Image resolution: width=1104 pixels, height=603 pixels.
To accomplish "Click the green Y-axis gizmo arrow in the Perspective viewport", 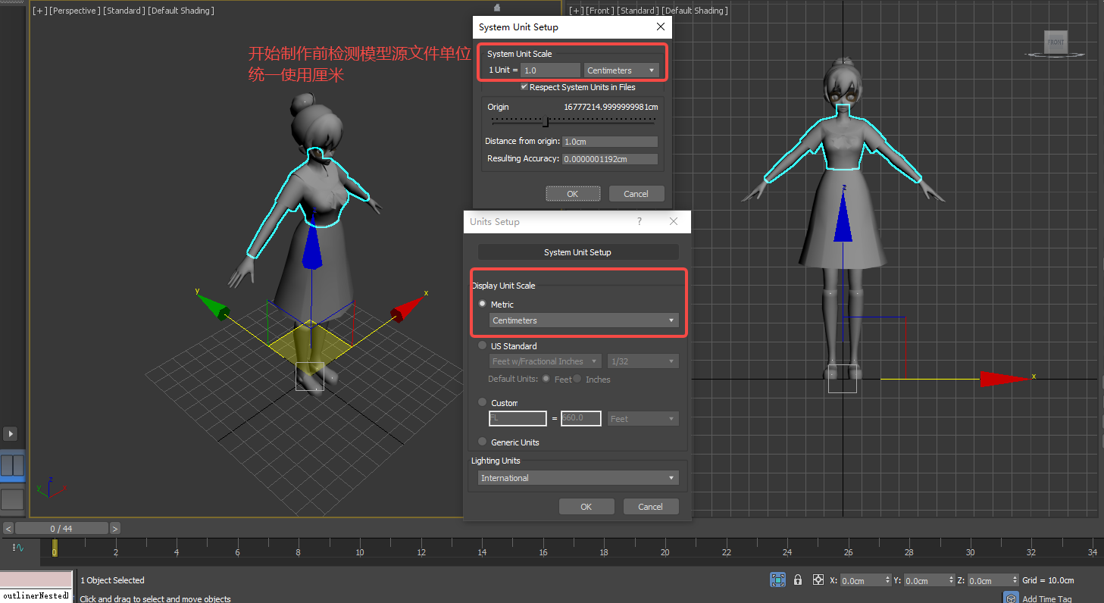I will click(x=213, y=307).
